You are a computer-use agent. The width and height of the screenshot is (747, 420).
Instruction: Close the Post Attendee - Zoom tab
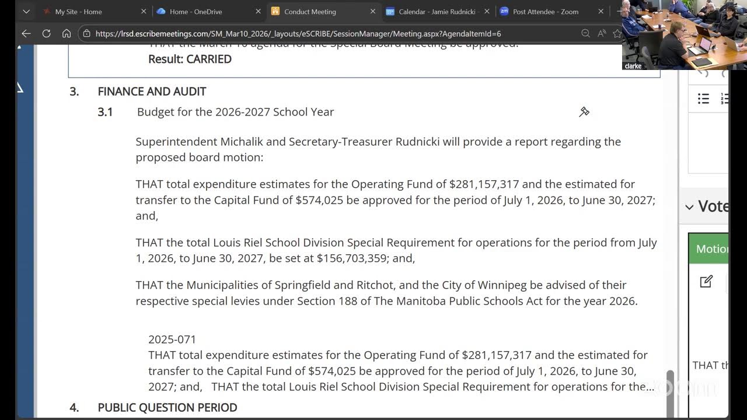point(601,11)
